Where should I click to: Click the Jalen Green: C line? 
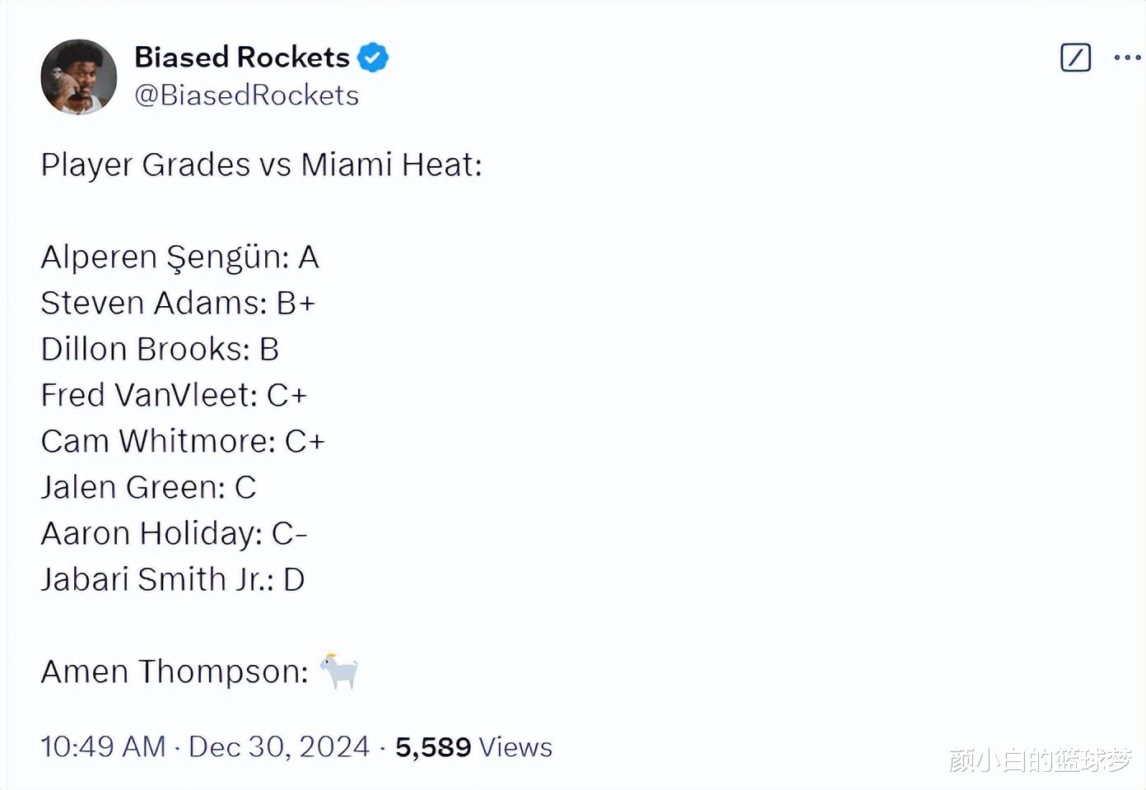(148, 487)
